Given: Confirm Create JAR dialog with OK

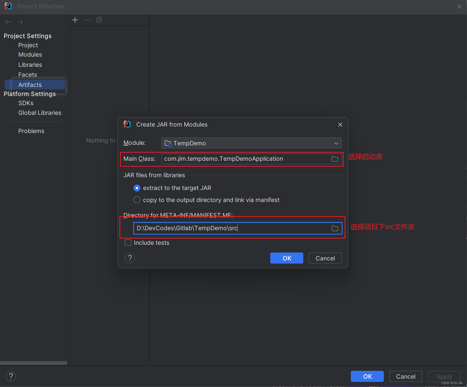Looking at the screenshot, I should click(x=287, y=258).
